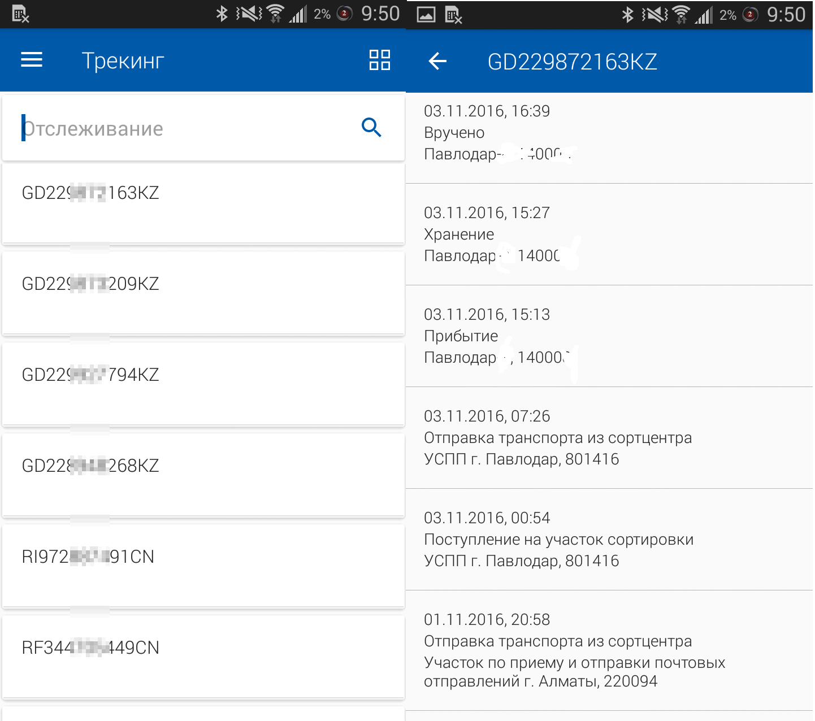
Task: Tap the Wi-Fi icon in left status bar
Action: coord(275,14)
